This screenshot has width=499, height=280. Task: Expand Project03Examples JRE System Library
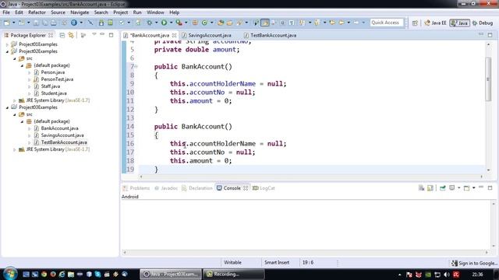click(14, 149)
